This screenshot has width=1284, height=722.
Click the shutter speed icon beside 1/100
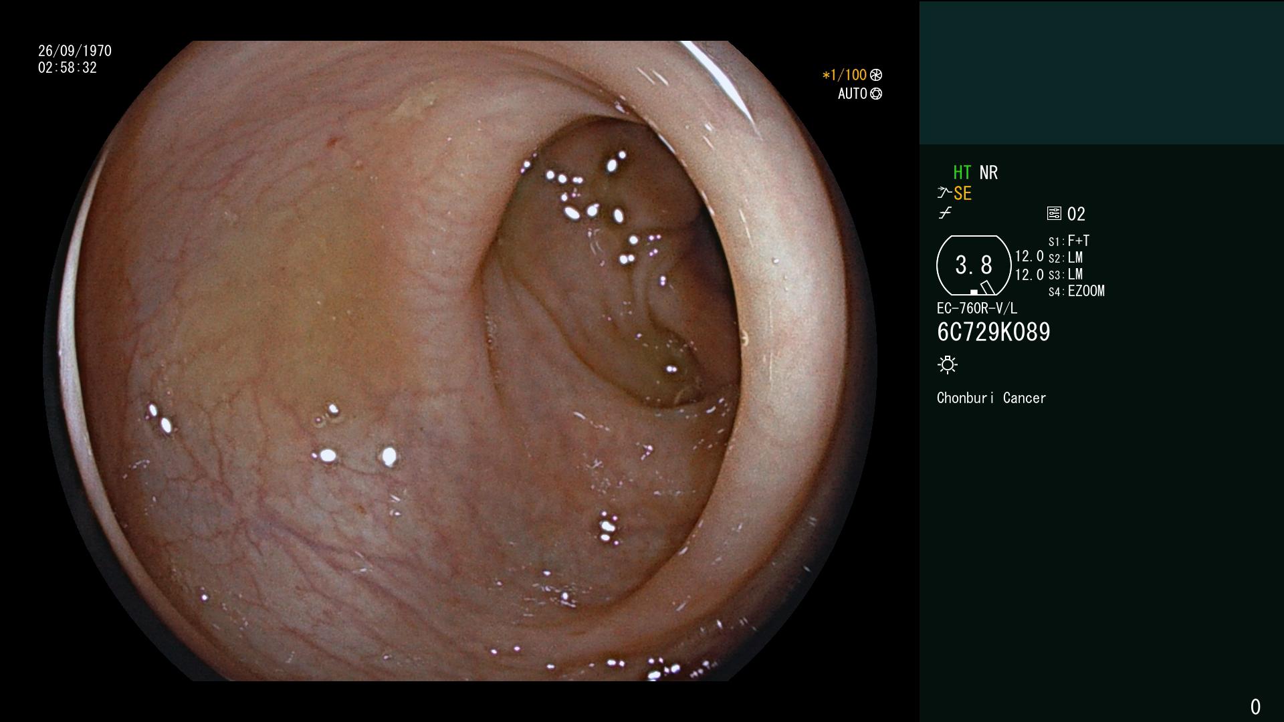tap(876, 76)
